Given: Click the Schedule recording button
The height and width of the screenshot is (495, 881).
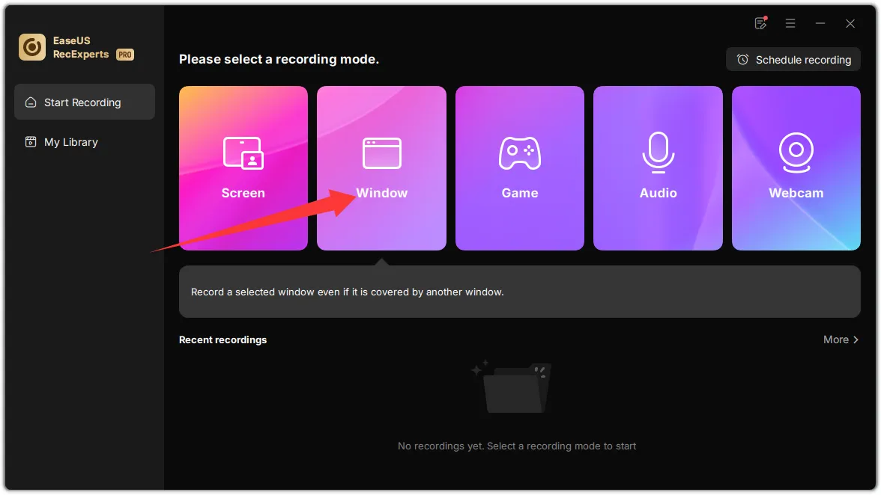Looking at the screenshot, I should click(x=793, y=60).
